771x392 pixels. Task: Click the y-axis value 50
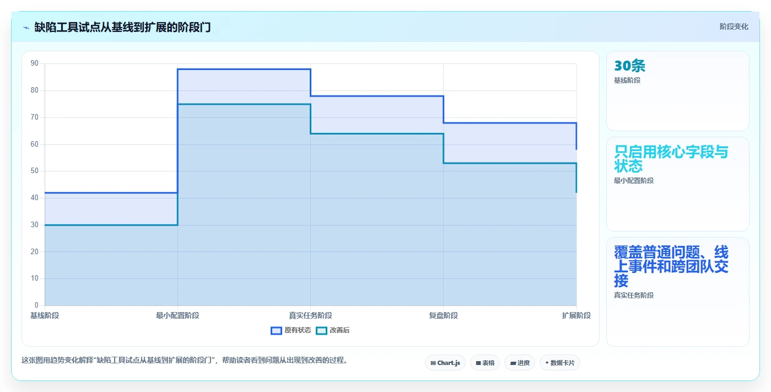(35, 171)
